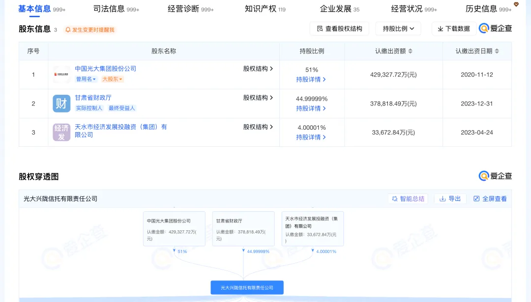Open the 持股比例 dropdown
The width and height of the screenshot is (531, 302).
click(398, 29)
